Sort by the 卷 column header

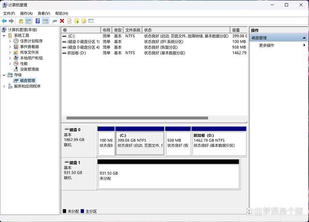pos(81,30)
